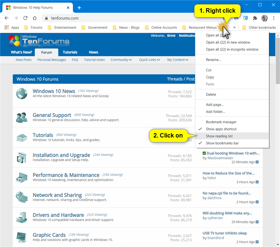Click the Installation and Upgrade disc icon
This screenshot has height=247, width=280.
click(22, 157)
